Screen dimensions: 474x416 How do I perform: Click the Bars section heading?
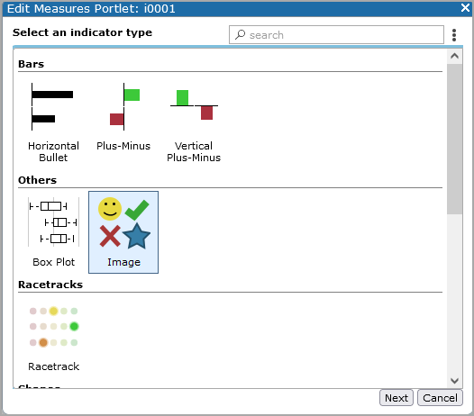pos(32,64)
